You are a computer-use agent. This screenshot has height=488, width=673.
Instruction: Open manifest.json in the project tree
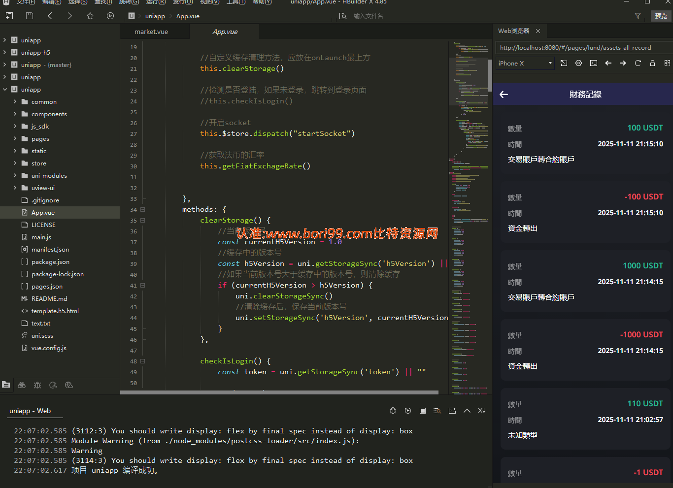coord(50,250)
